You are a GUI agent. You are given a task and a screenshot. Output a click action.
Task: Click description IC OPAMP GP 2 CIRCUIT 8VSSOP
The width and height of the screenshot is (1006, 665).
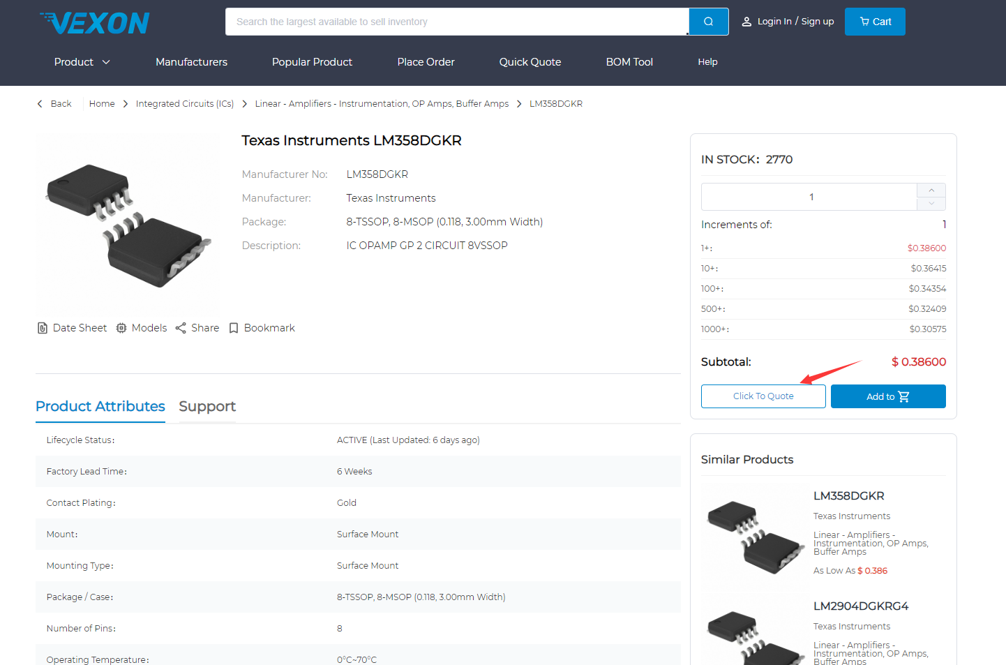427,246
